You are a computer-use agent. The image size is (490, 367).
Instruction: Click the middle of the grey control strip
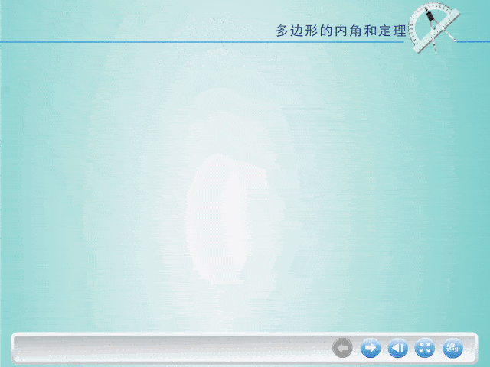[245, 349]
